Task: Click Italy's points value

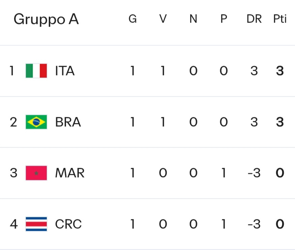Action: click(x=280, y=71)
